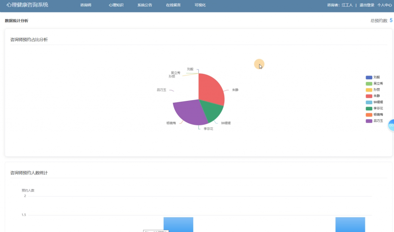Navigate to 在线留言
Viewport: 394px width, 232px height.
point(173,5)
